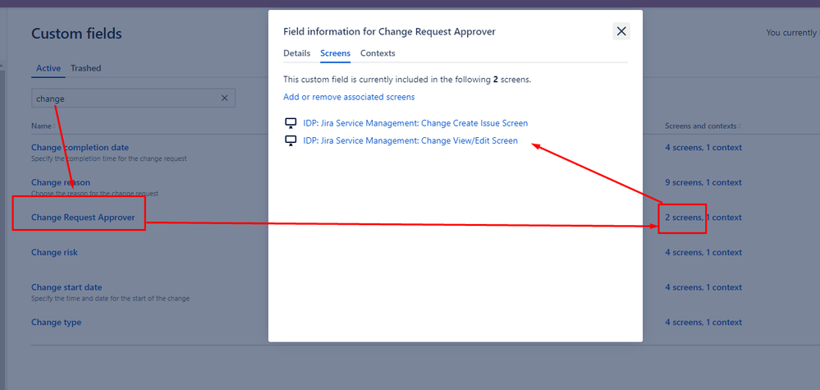
Task: Open the Change start date field
Action: pyautogui.click(x=66, y=287)
